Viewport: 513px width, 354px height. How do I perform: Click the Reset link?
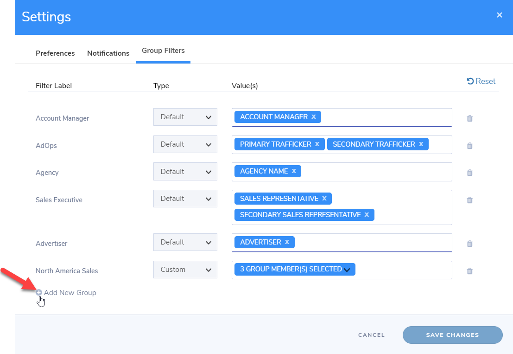[x=481, y=81]
